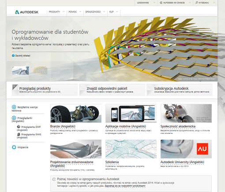Click the Przeglądarka DWG icon
Screen dimensions: 225x192
tap(19, 134)
